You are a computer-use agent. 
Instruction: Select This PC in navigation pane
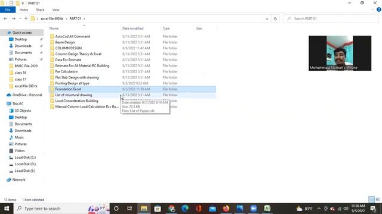(x=18, y=104)
